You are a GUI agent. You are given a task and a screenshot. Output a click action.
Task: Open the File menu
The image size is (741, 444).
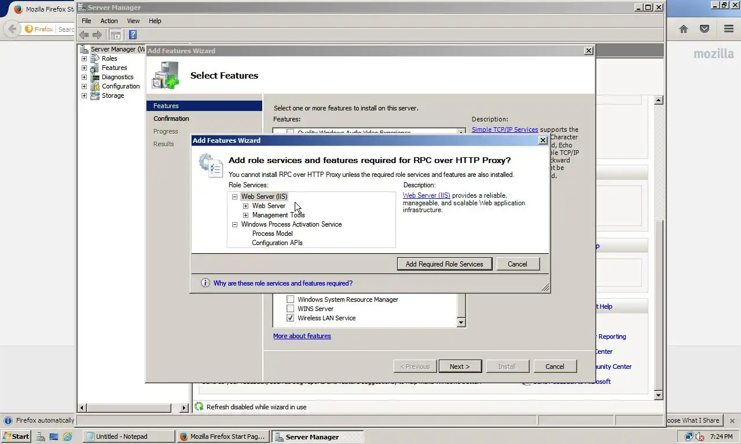pyautogui.click(x=86, y=21)
